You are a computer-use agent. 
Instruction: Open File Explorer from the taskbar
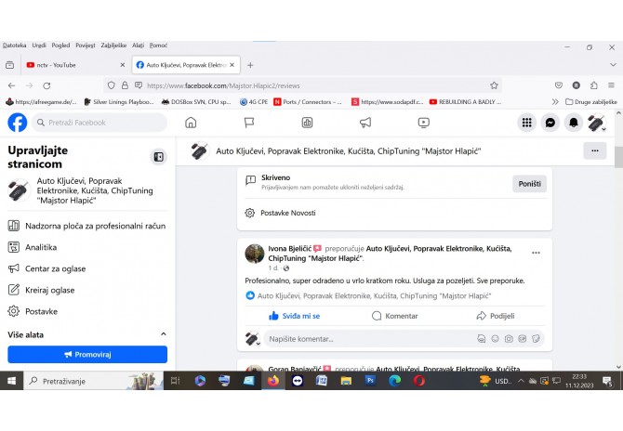coord(346,381)
